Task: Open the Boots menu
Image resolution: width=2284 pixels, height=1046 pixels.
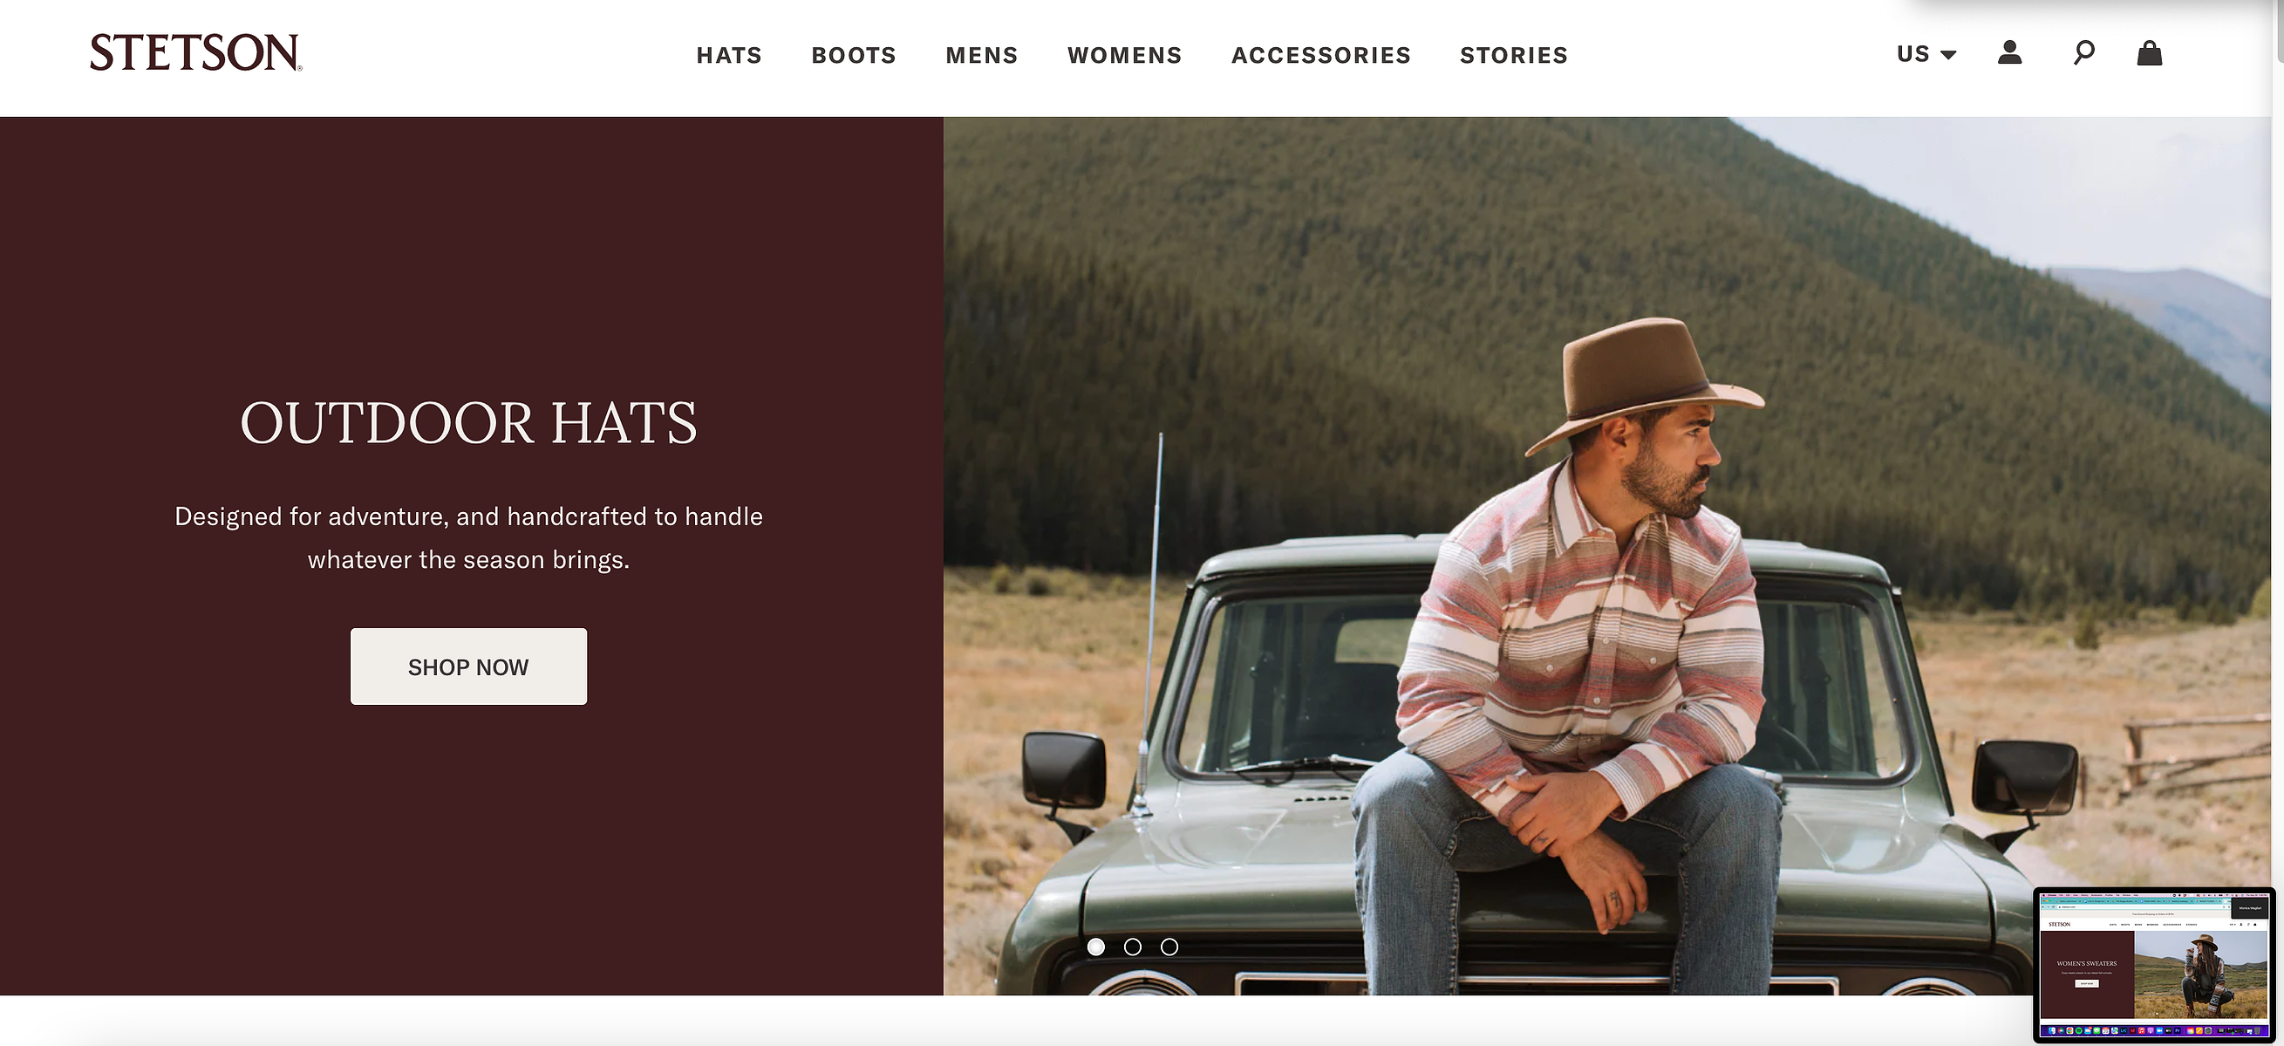Action: pyautogui.click(x=854, y=55)
